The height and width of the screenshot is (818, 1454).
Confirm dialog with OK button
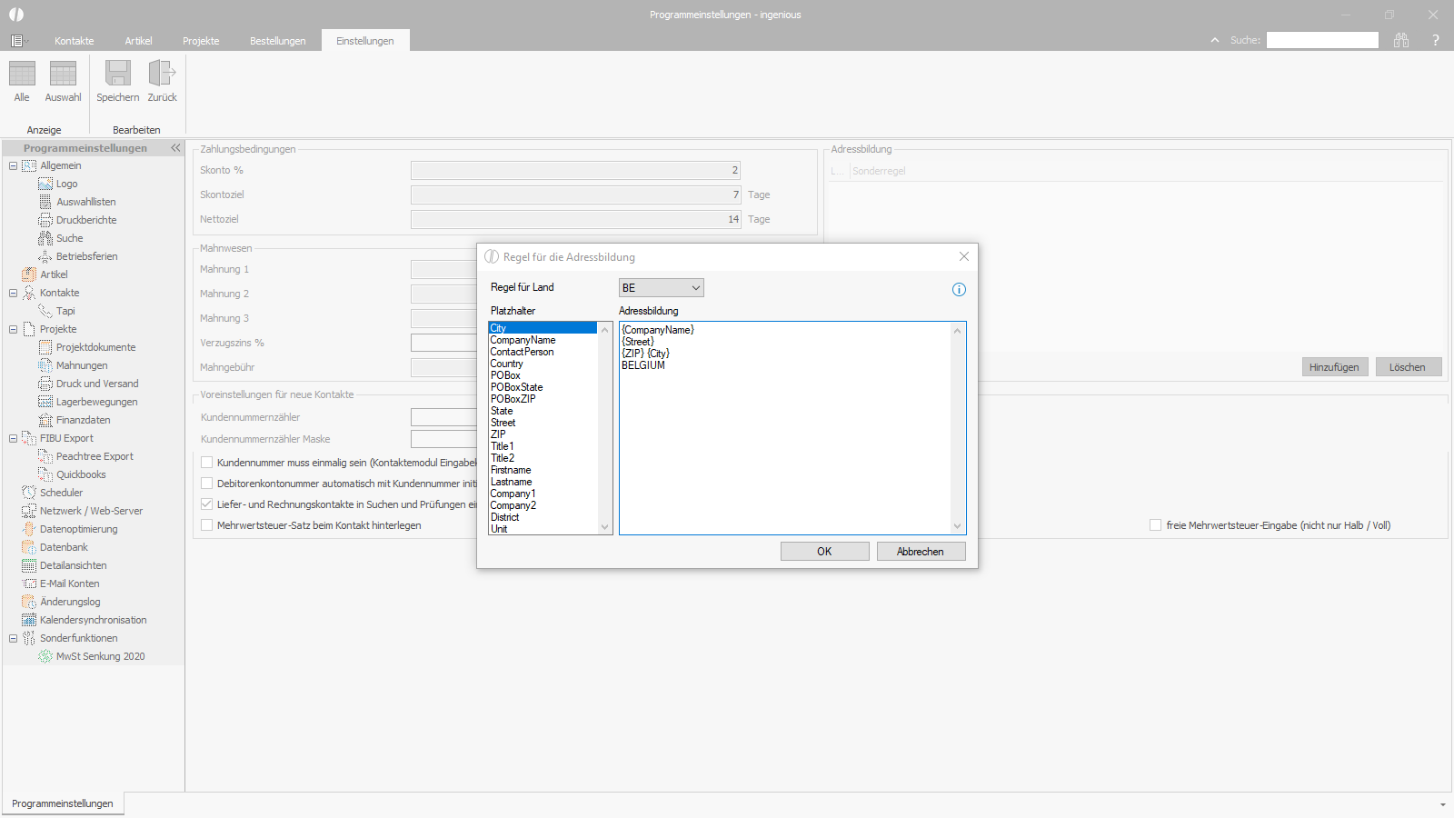(824, 552)
